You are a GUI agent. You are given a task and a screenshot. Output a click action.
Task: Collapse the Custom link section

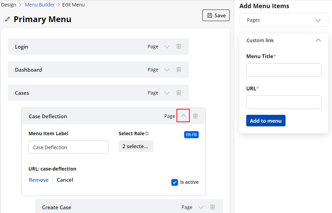tap(318, 40)
